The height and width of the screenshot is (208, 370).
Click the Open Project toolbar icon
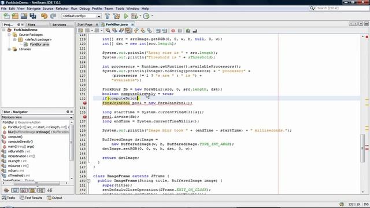tap(24, 16)
